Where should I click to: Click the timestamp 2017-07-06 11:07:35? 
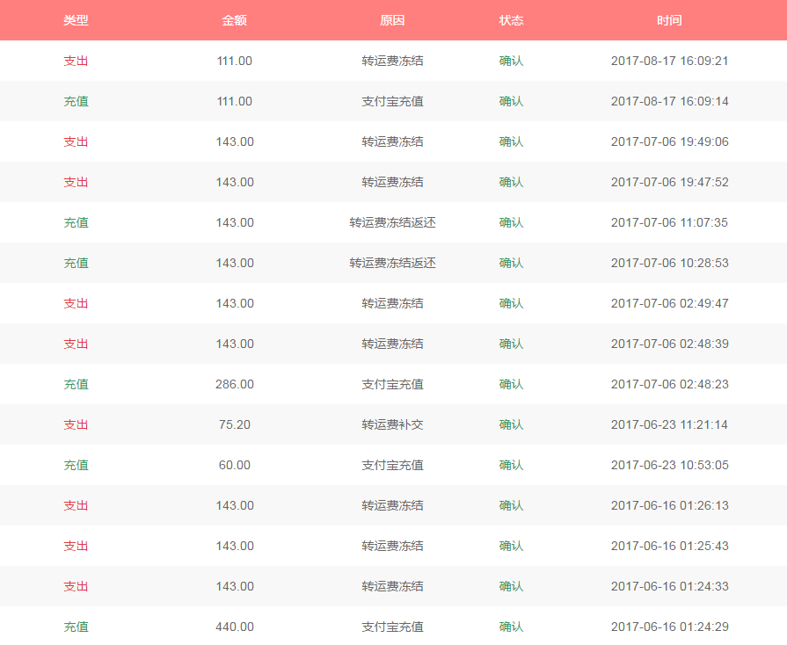669,223
